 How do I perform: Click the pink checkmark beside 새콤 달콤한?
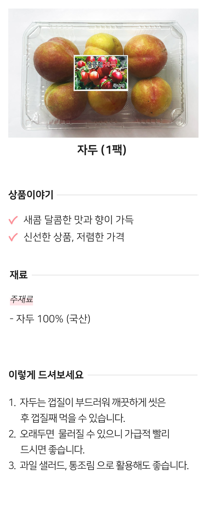click(13, 220)
